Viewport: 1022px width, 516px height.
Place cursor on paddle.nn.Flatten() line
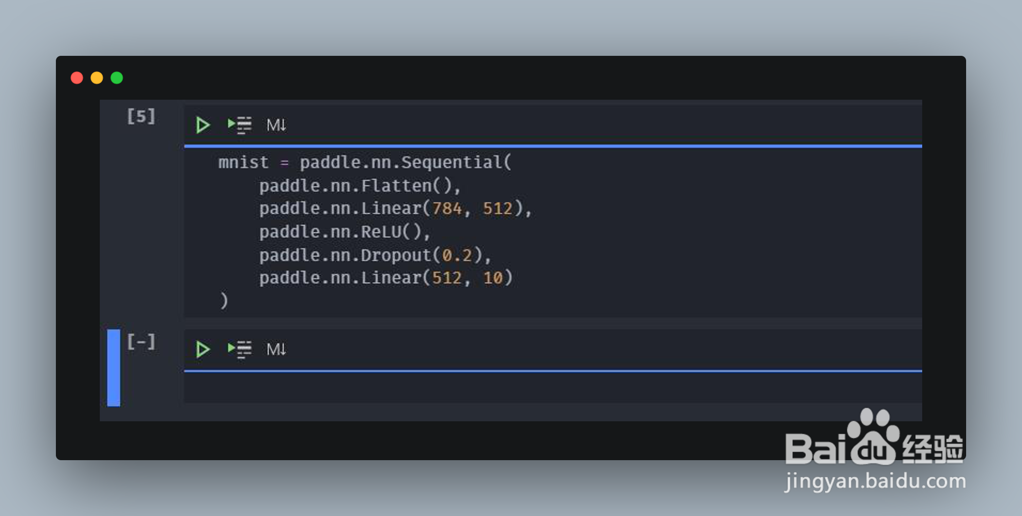click(x=360, y=186)
